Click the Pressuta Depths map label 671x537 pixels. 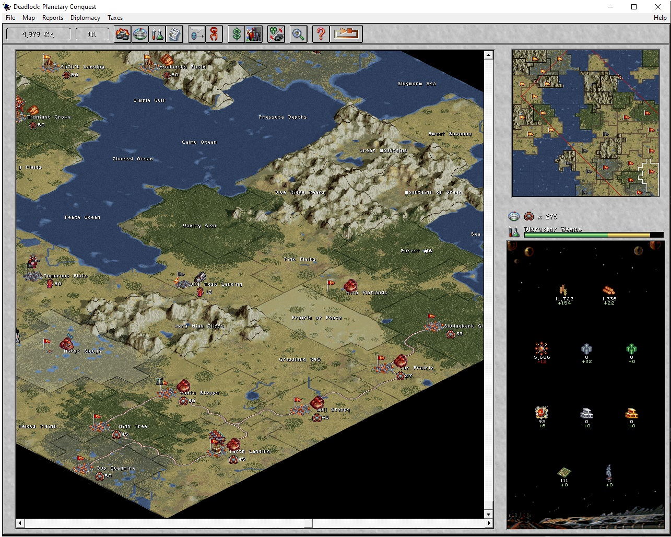[282, 117]
